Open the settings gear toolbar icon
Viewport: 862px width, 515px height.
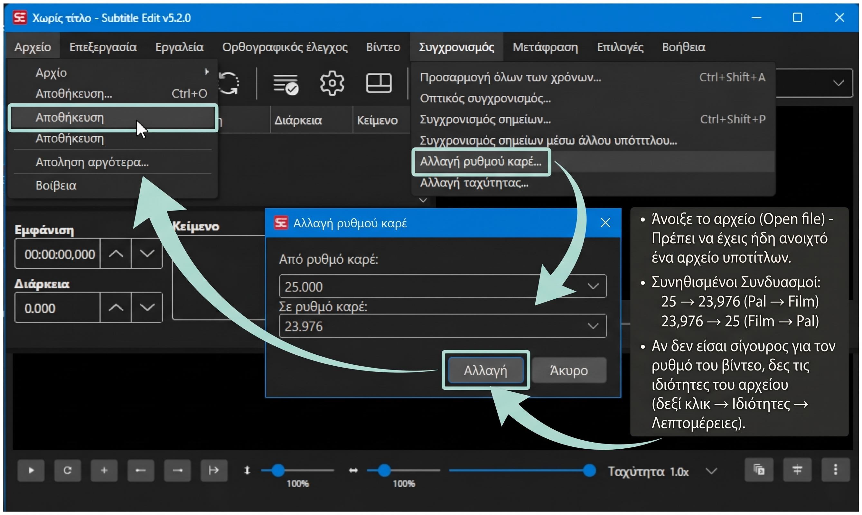pos(332,83)
